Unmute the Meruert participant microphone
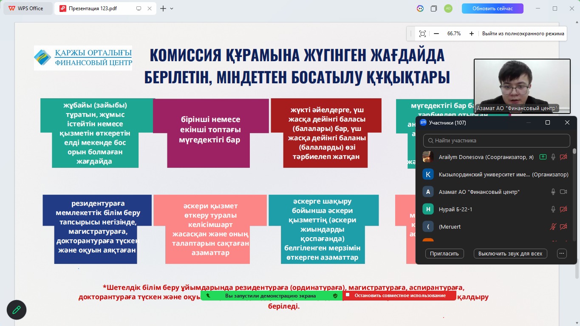This screenshot has width=580, height=326. tap(553, 227)
